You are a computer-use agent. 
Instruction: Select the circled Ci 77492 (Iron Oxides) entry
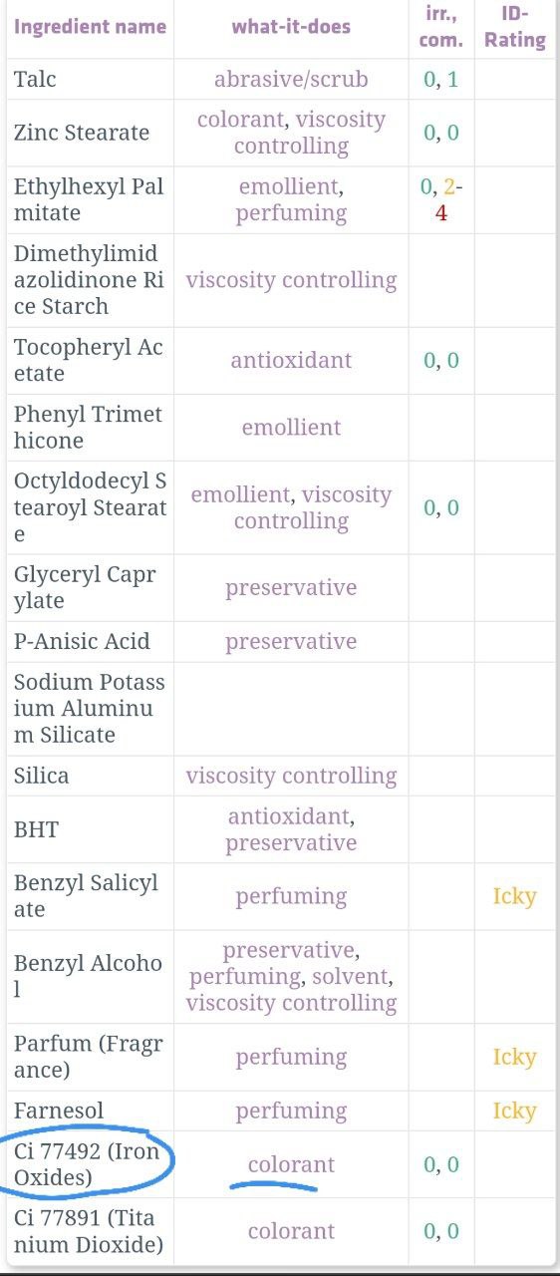click(88, 1164)
